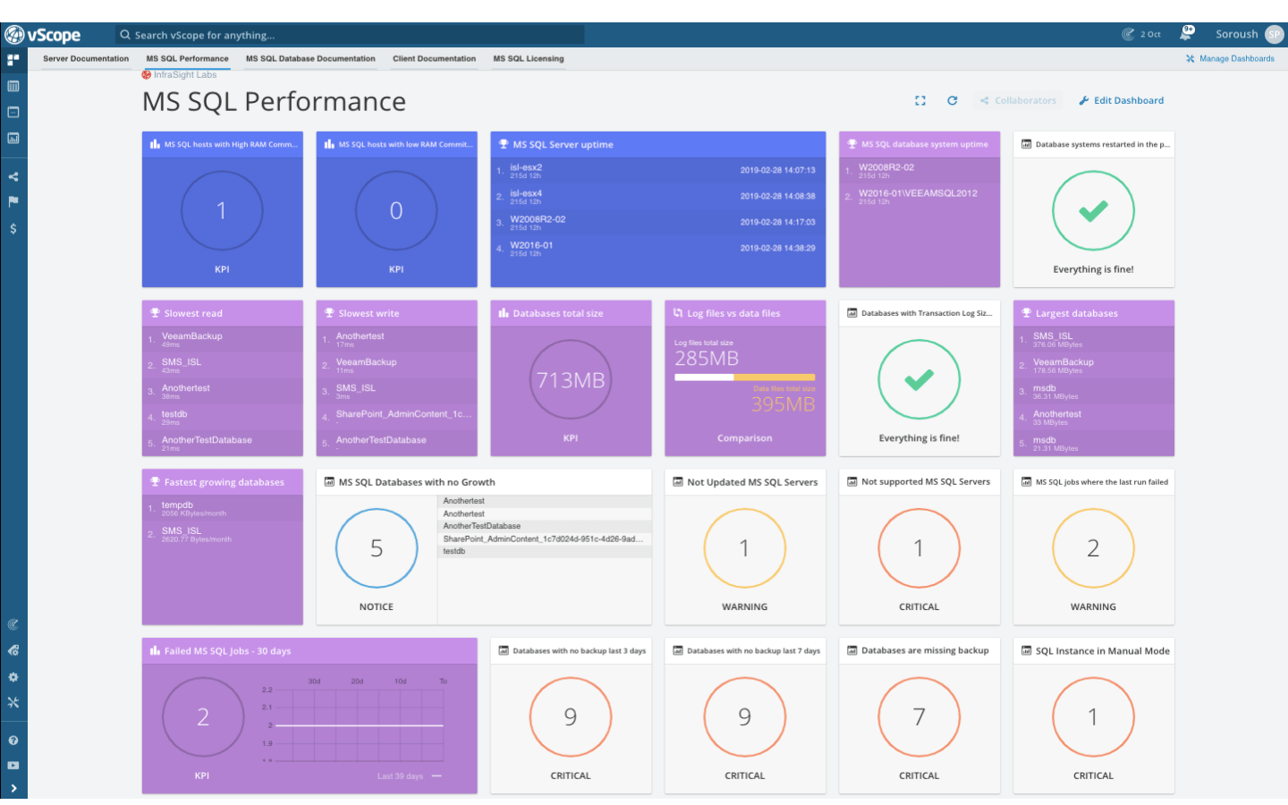The width and height of the screenshot is (1288, 805).
Task: Click the bar chart icon in Databases total size header
Action: pyautogui.click(x=504, y=313)
